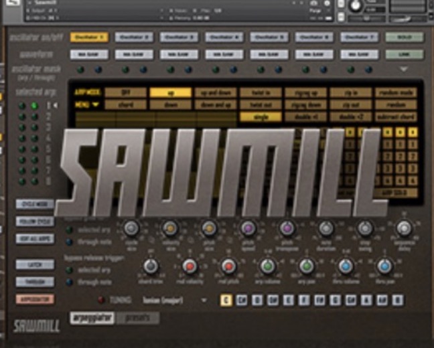The height and width of the screenshot is (348, 434).
Task: Open Oscillator 7 waveform dropdown
Action: (x=359, y=54)
